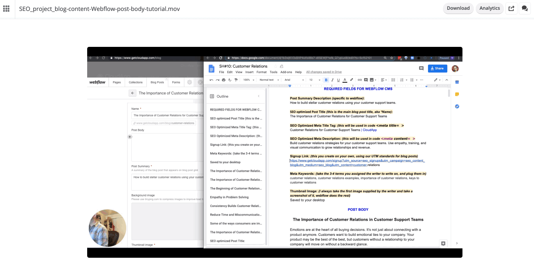The height and width of the screenshot is (280, 534).
Task: Click the Webflow back arrow button
Action: (133, 93)
